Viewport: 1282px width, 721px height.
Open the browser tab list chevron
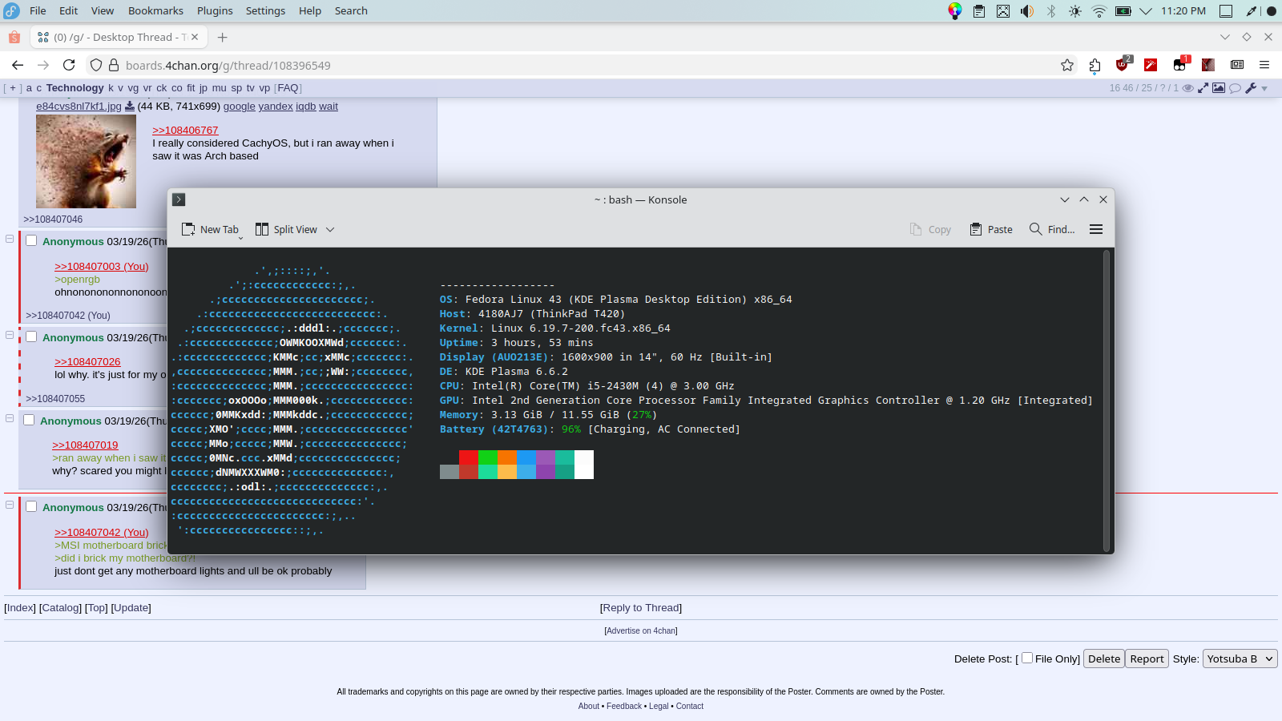tap(1225, 37)
